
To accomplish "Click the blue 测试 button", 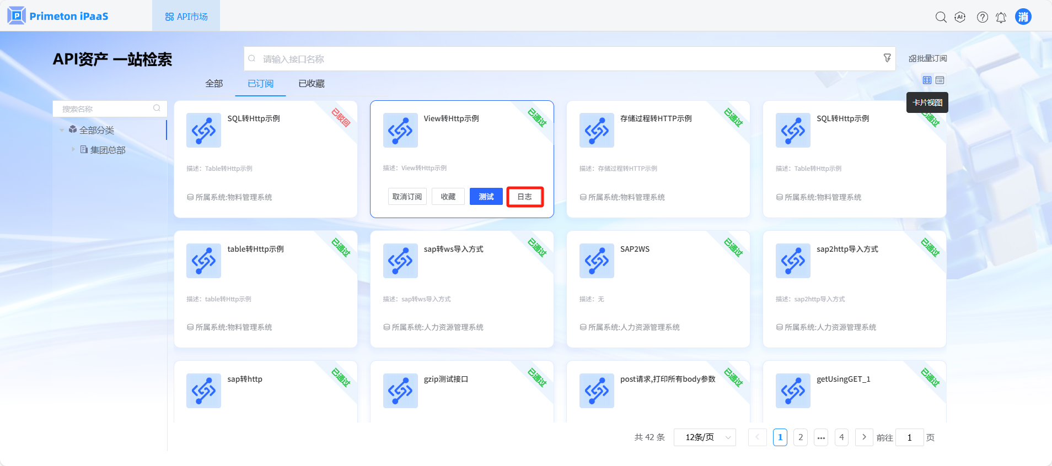I will [486, 197].
